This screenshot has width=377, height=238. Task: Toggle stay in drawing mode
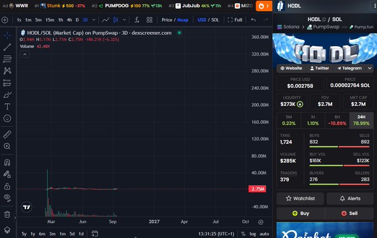[x=7, y=174]
